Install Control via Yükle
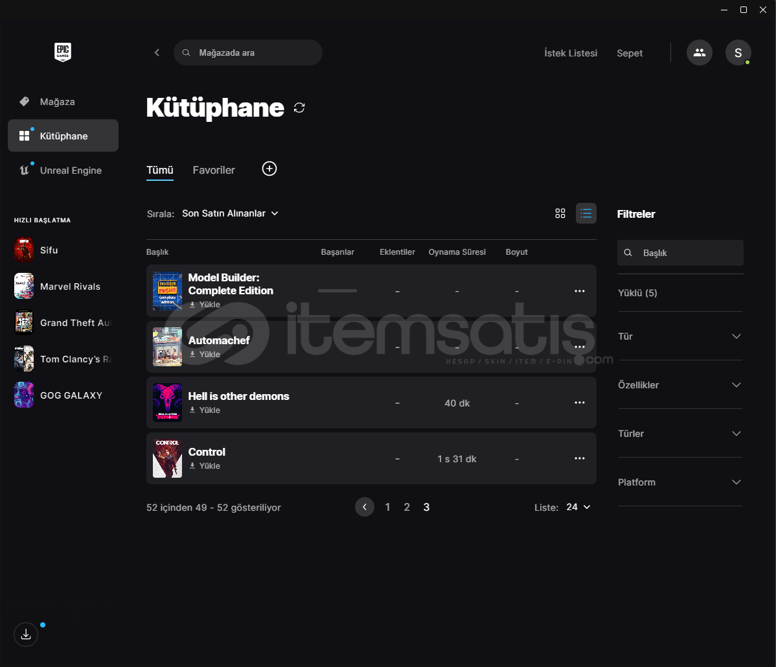Viewport: 776px width, 667px height. tap(205, 466)
